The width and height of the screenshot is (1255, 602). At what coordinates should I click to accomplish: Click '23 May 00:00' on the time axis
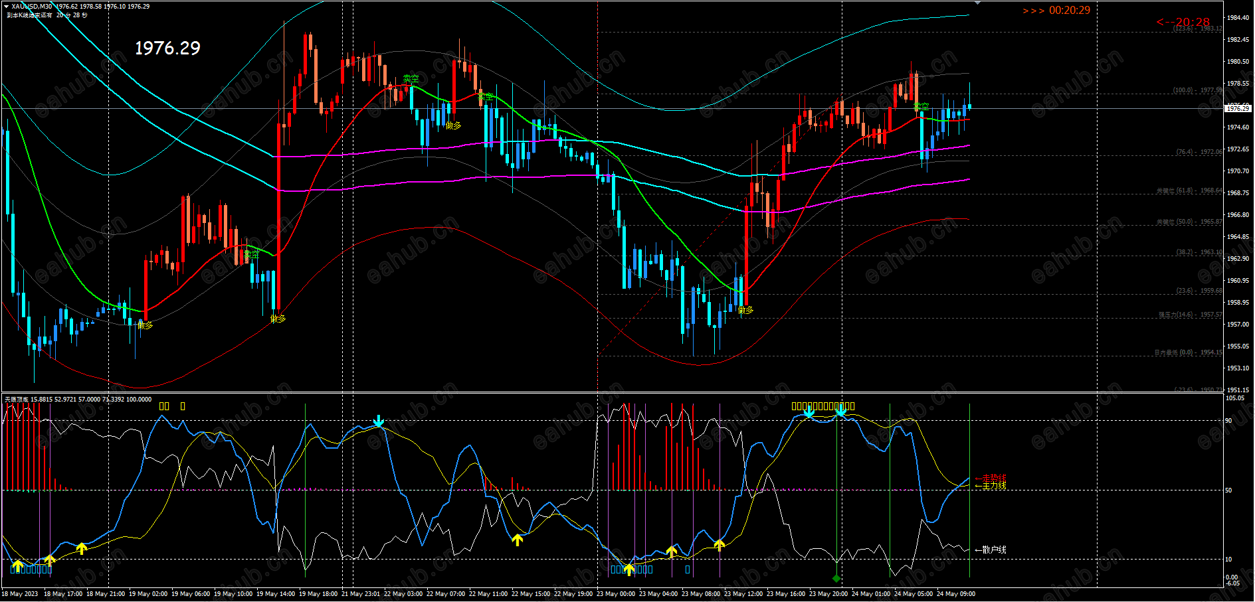tap(616, 594)
